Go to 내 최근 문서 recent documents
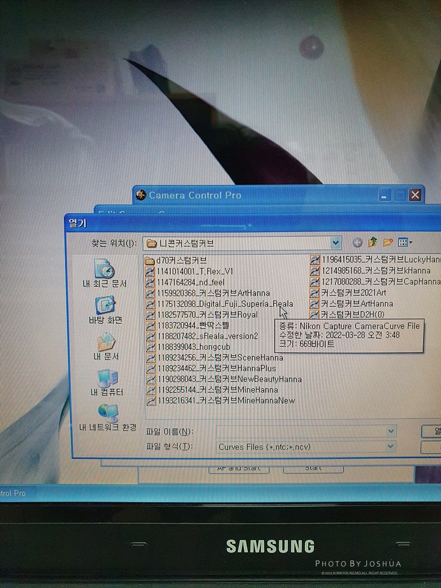 coord(104,273)
